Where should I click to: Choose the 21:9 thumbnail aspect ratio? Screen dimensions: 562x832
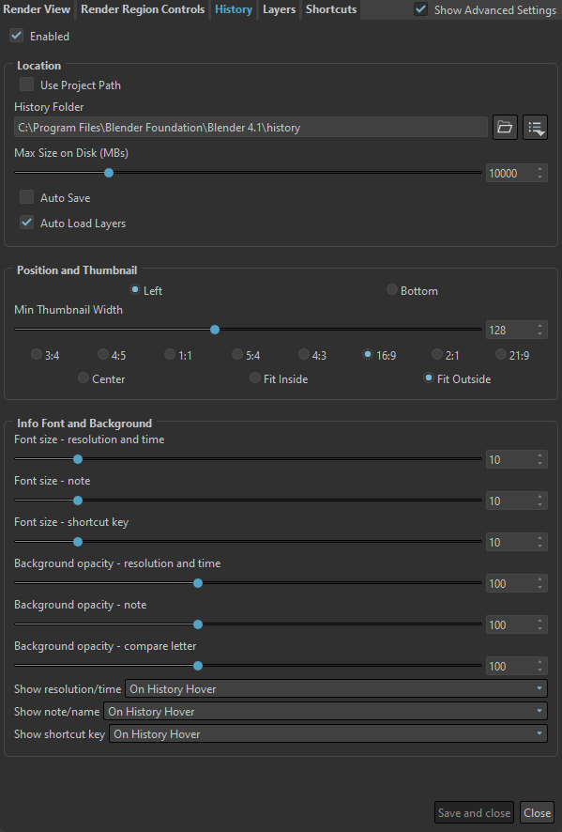coord(500,354)
